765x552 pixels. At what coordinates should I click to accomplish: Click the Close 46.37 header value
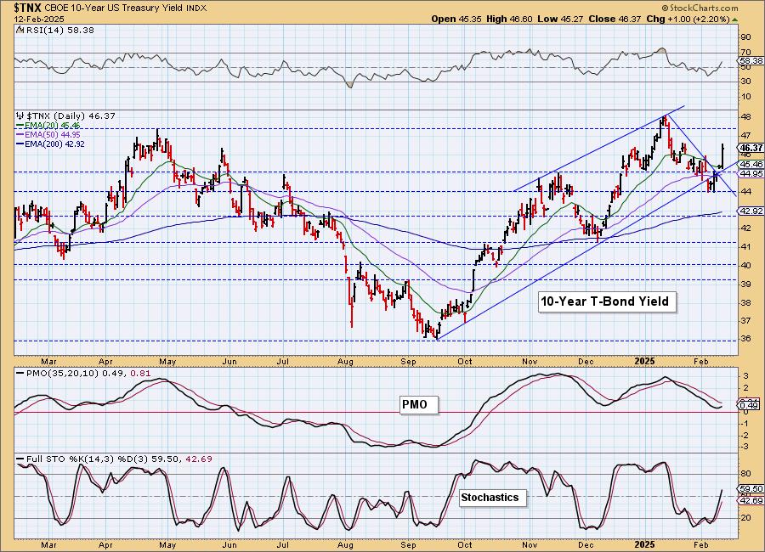pyautogui.click(x=615, y=19)
